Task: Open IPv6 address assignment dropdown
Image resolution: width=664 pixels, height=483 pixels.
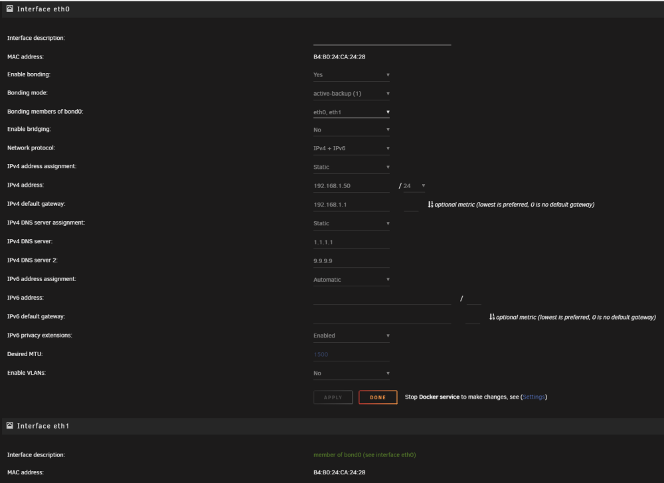Action: tap(351, 280)
